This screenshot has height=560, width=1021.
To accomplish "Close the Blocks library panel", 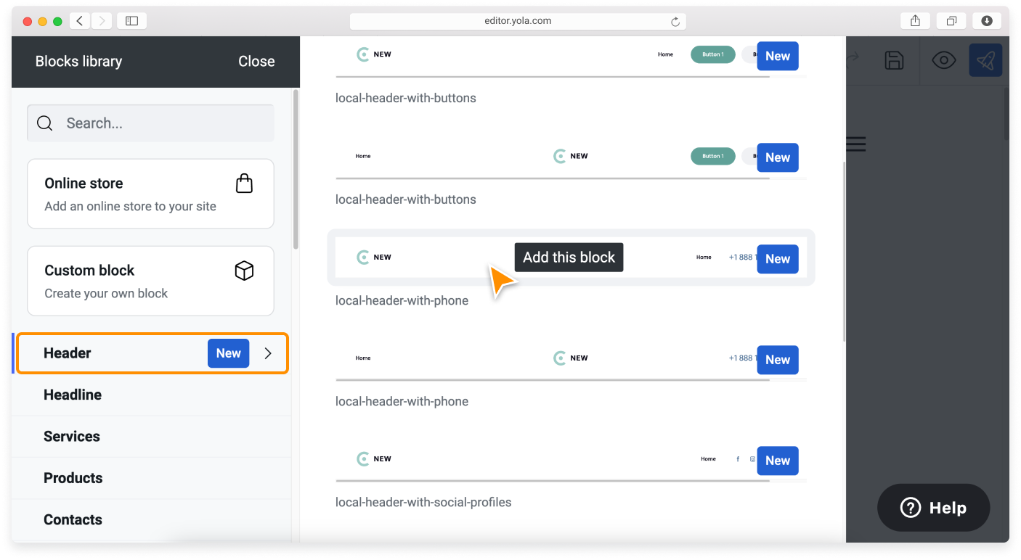I will click(x=256, y=62).
